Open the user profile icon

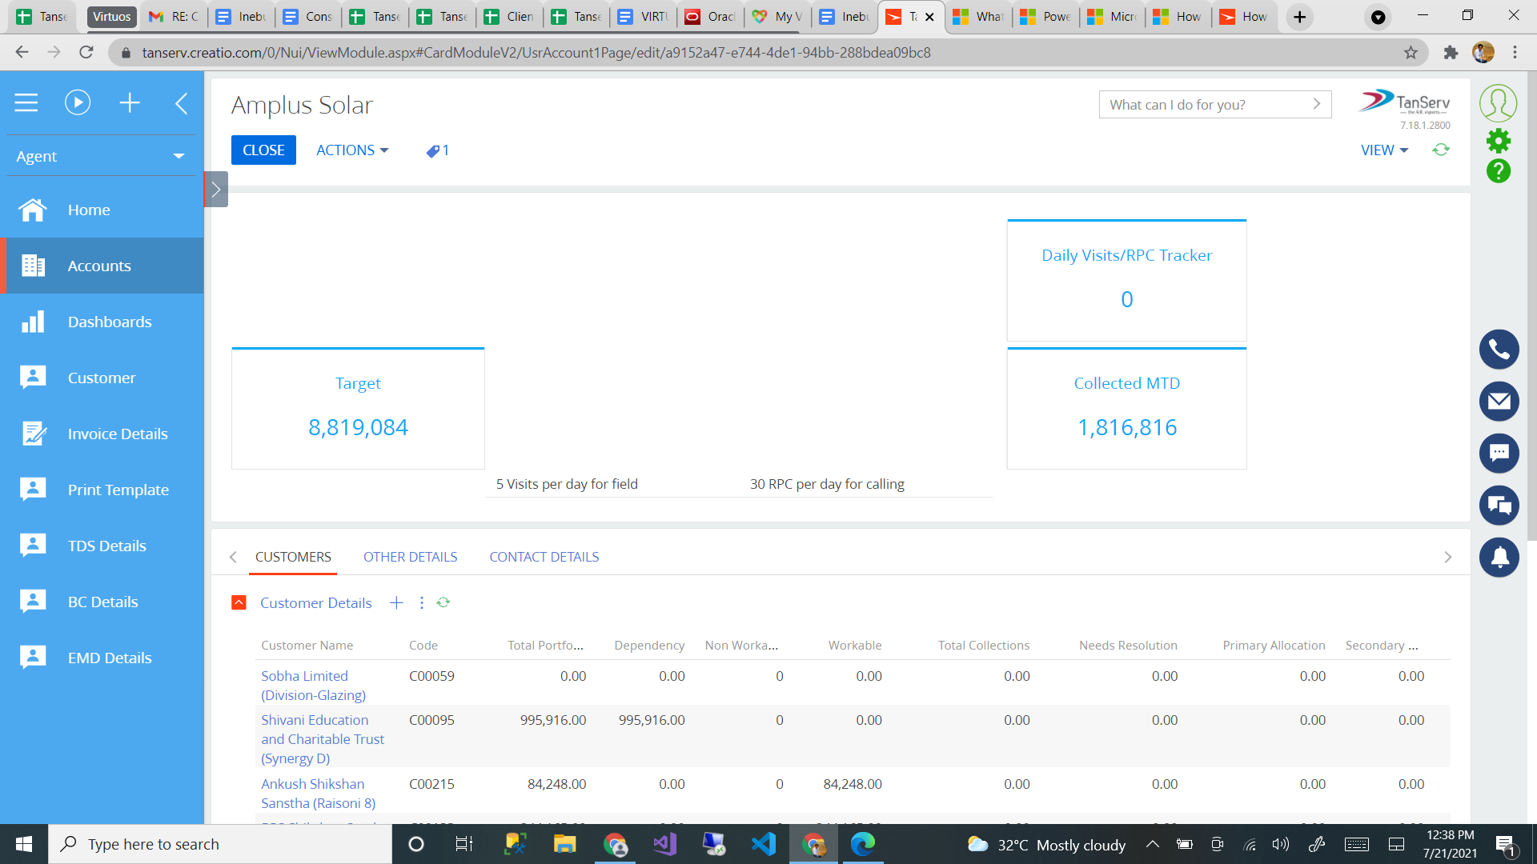[x=1499, y=103]
